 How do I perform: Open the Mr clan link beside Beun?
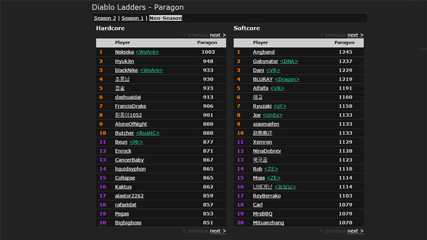coord(136,142)
